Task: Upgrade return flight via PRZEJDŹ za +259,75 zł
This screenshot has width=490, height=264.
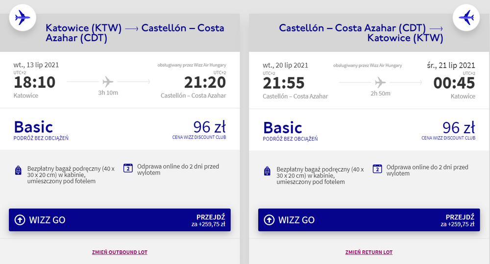Action: [460, 220]
